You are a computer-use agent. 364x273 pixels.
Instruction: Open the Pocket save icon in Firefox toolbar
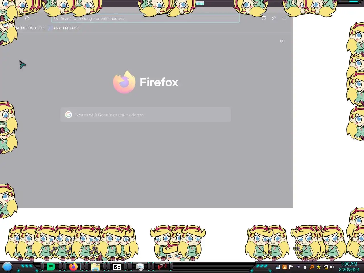click(264, 18)
